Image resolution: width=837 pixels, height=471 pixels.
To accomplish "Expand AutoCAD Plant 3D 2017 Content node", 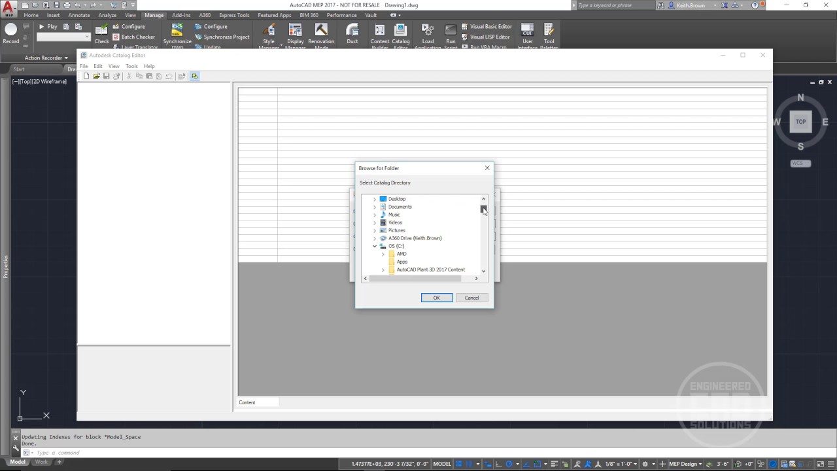I will 383,270.
